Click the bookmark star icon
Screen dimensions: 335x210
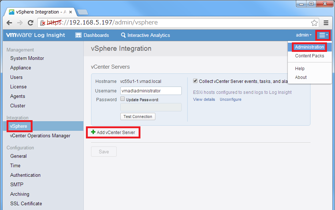[314, 23]
